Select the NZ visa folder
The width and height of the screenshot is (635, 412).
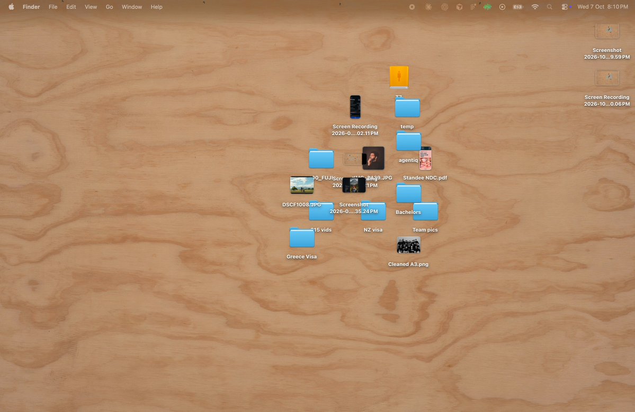pos(373,211)
